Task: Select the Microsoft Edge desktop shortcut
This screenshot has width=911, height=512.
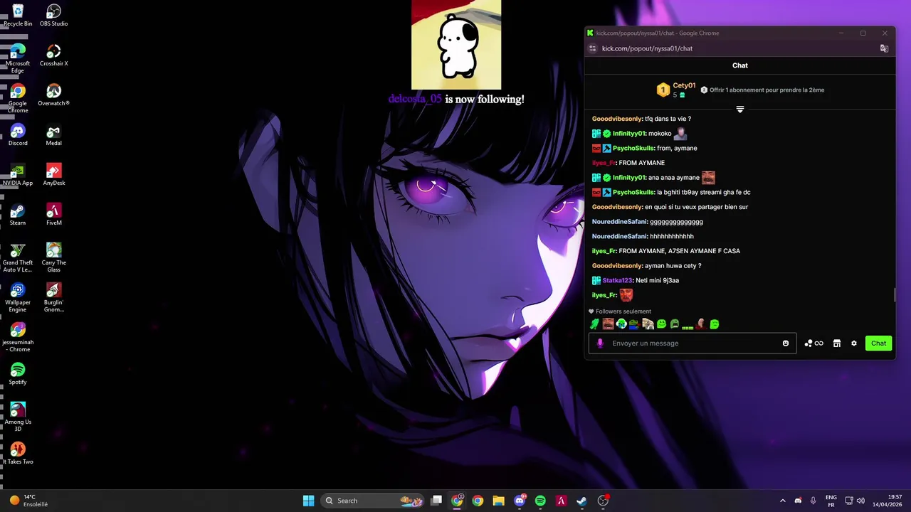Action: (18, 58)
